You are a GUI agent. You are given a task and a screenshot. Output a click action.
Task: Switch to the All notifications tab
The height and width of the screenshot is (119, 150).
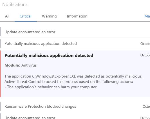(x=7, y=16)
